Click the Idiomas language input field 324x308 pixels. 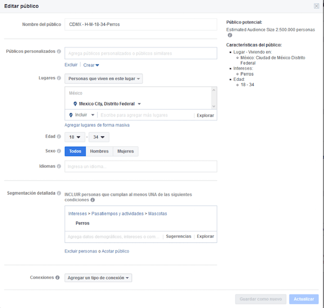(141, 166)
